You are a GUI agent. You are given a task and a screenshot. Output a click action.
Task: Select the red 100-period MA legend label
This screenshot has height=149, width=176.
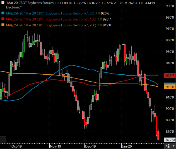pos(51,19)
